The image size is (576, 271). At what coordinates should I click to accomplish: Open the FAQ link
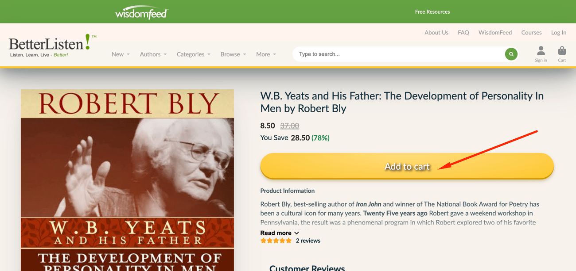[463, 32]
